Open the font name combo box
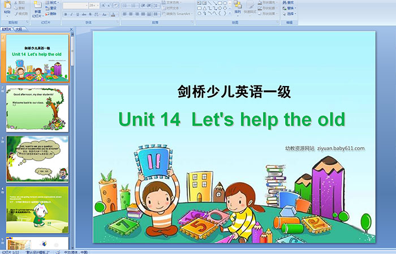This screenshot has width=396, height=254. coord(75,5)
